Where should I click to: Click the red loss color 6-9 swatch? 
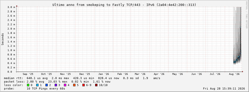point(83,85)
